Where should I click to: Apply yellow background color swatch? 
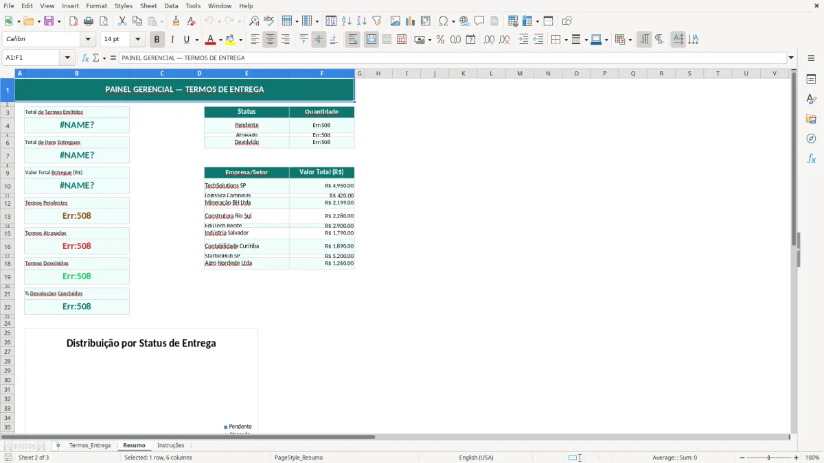[231, 40]
